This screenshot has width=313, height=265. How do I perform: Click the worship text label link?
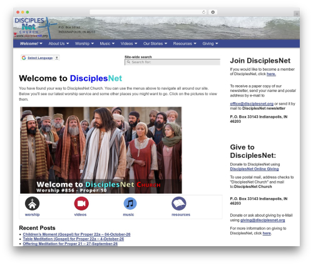pos(32,214)
